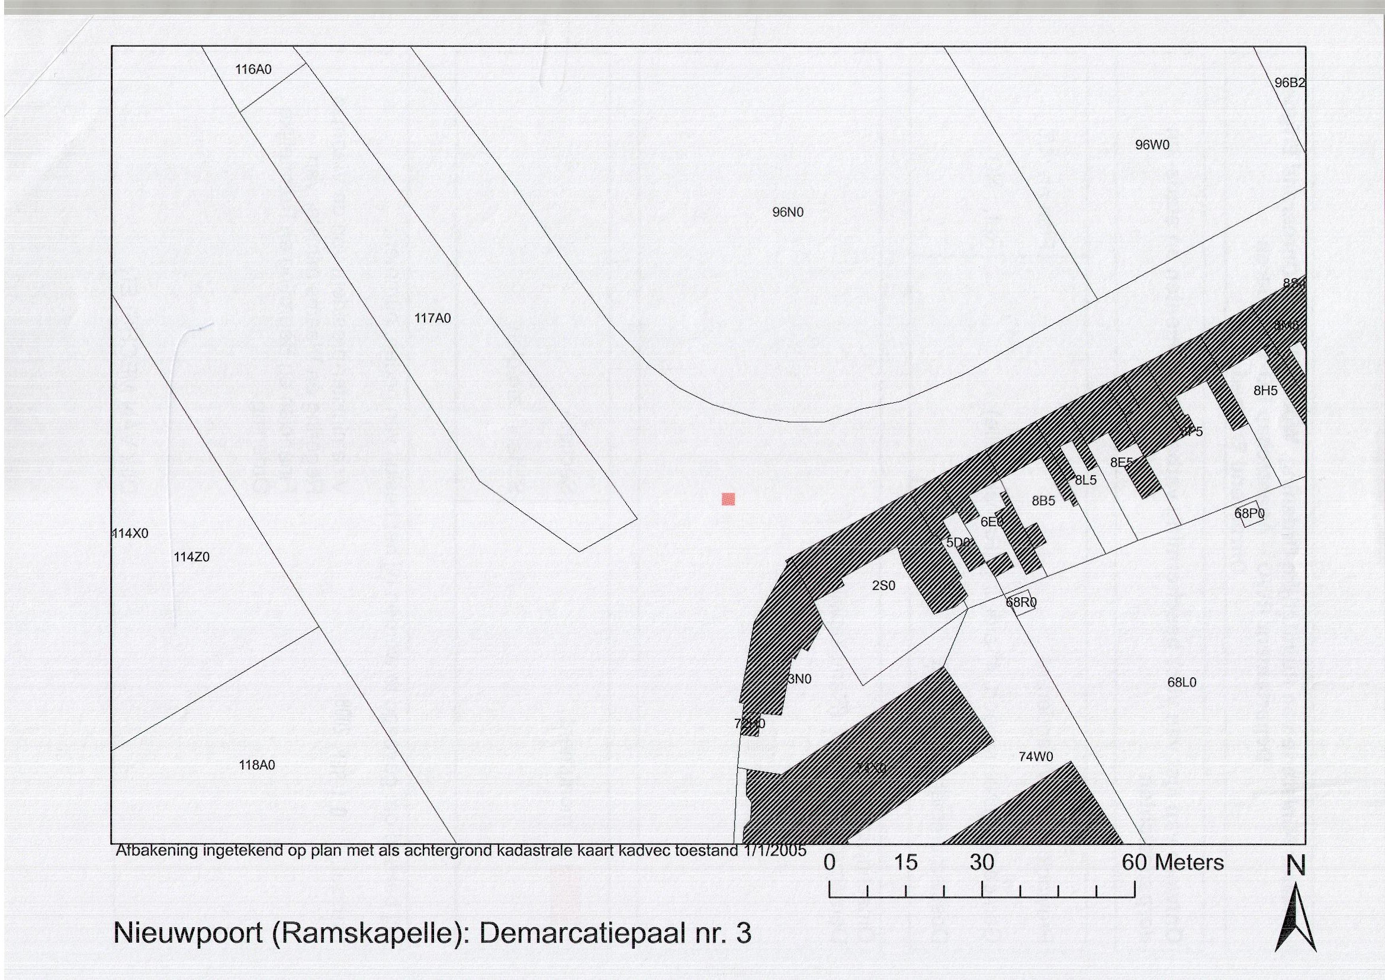This screenshot has height=980, width=1385.
Task: Select parcel label 8B5
Action: click(x=1043, y=501)
